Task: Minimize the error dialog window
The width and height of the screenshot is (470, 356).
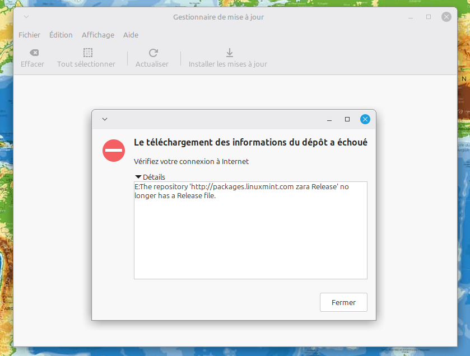Action: coord(330,119)
